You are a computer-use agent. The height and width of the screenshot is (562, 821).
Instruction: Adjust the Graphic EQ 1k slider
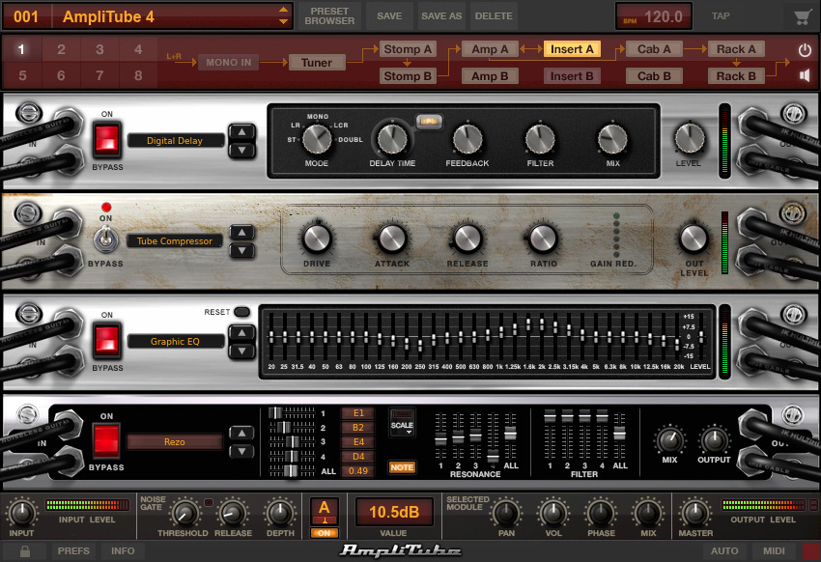click(501, 332)
